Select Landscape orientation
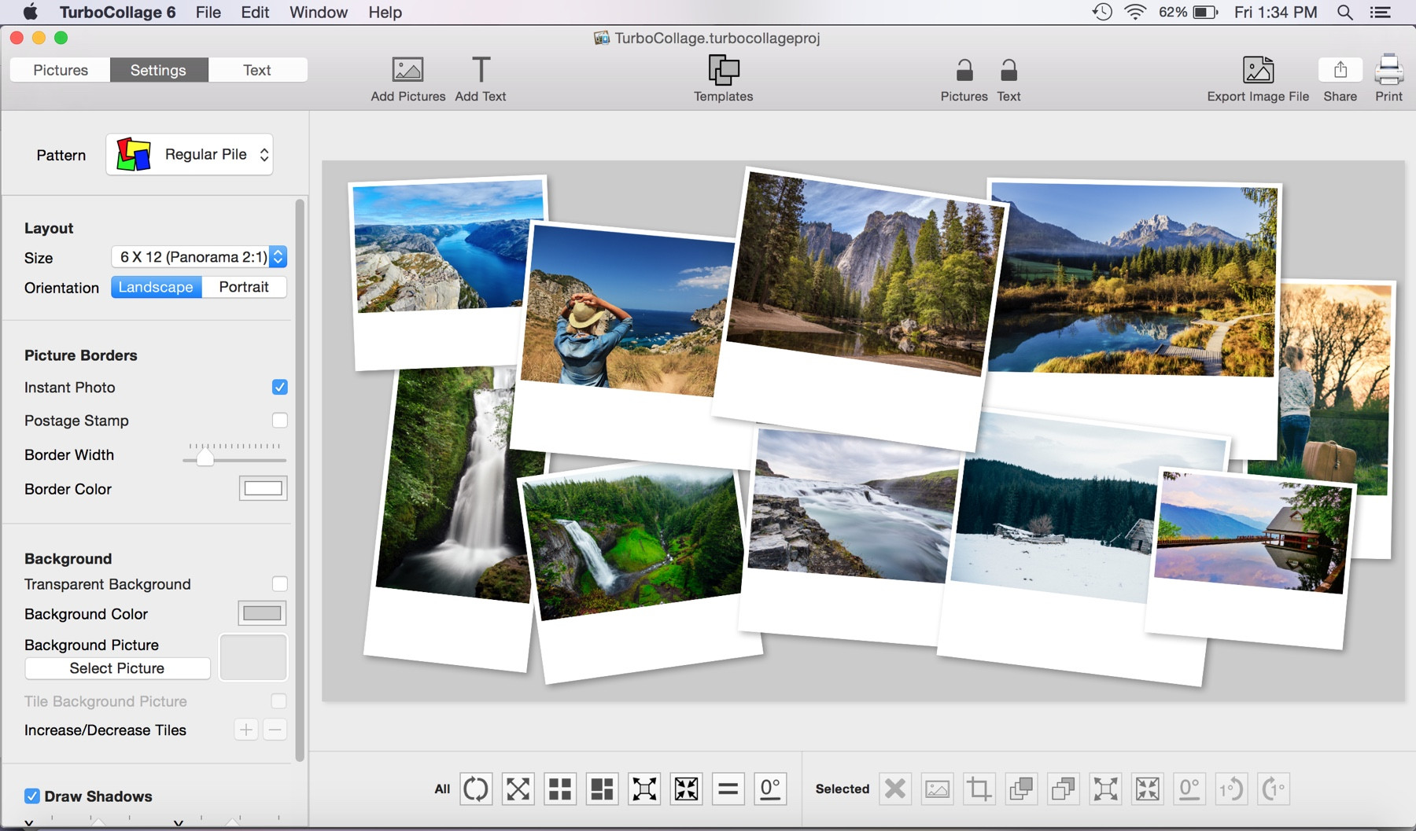Image resolution: width=1416 pixels, height=831 pixels. point(156,287)
